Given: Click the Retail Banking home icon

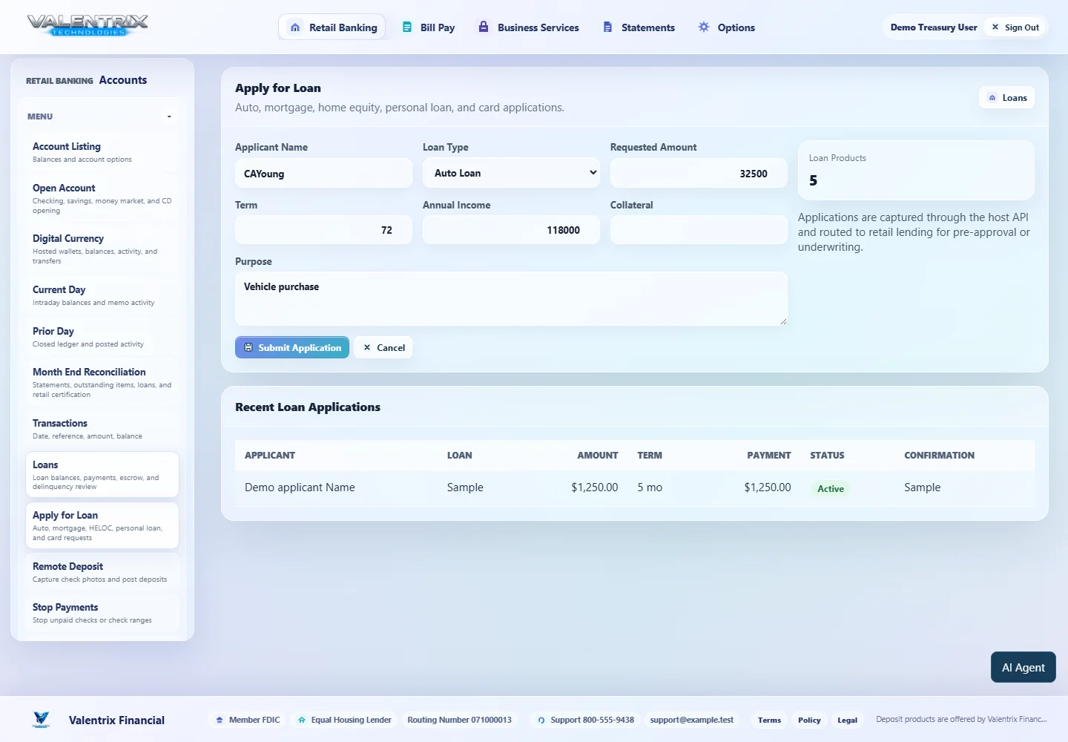Looking at the screenshot, I should (295, 27).
